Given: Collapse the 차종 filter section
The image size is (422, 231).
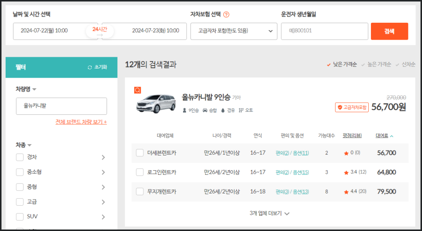Looking at the screenshot, I should click(24, 145).
